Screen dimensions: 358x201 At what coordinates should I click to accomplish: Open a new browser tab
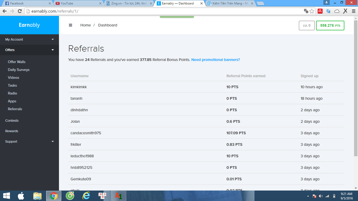[x=260, y=3]
